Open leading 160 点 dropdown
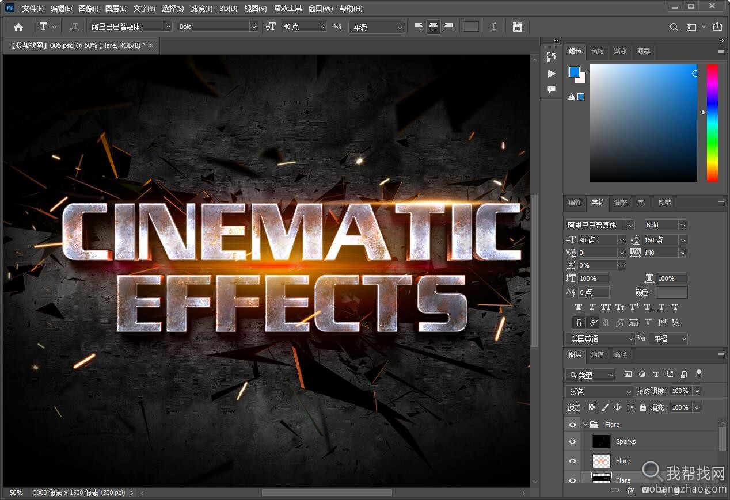The image size is (730, 500). (683, 240)
